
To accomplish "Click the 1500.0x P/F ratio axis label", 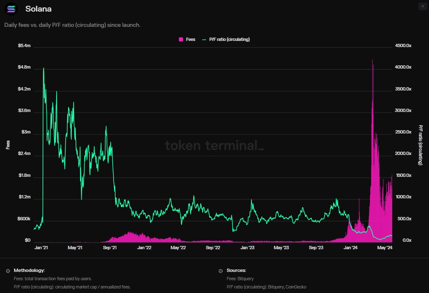I will (x=403, y=176).
